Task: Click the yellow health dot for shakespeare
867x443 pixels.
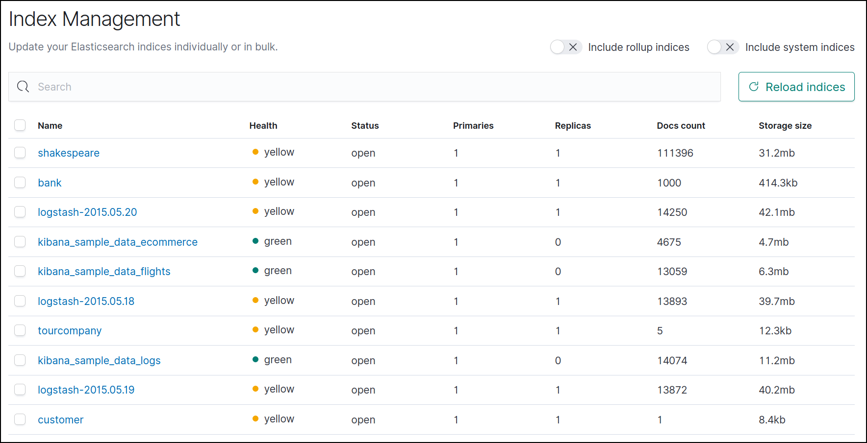Action: (255, 152)
